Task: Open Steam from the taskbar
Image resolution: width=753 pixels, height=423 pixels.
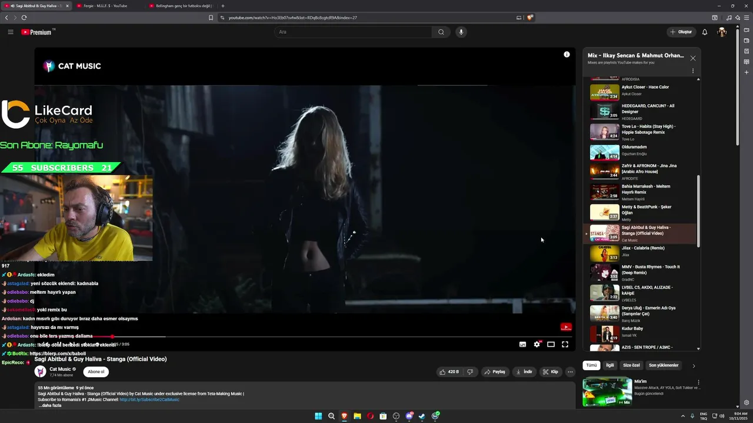Action: coord(422,416)
